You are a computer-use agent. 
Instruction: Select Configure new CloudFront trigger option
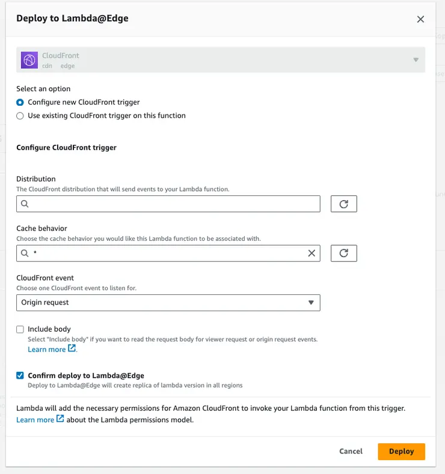click(20, 102)
